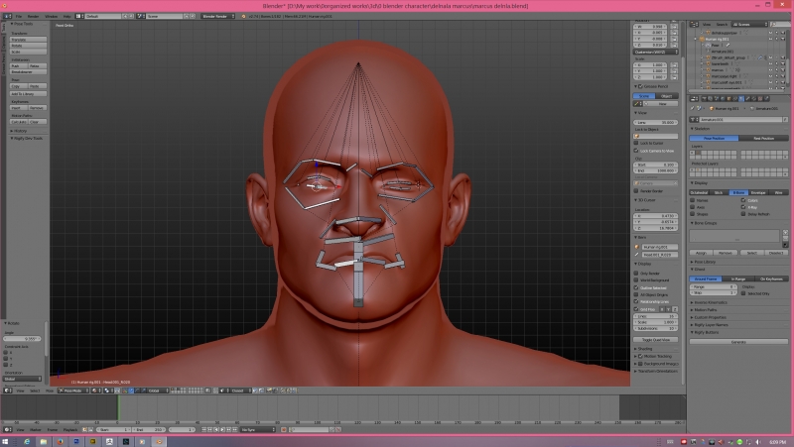Click the timeline editor type icon

(x=6, y=429)
